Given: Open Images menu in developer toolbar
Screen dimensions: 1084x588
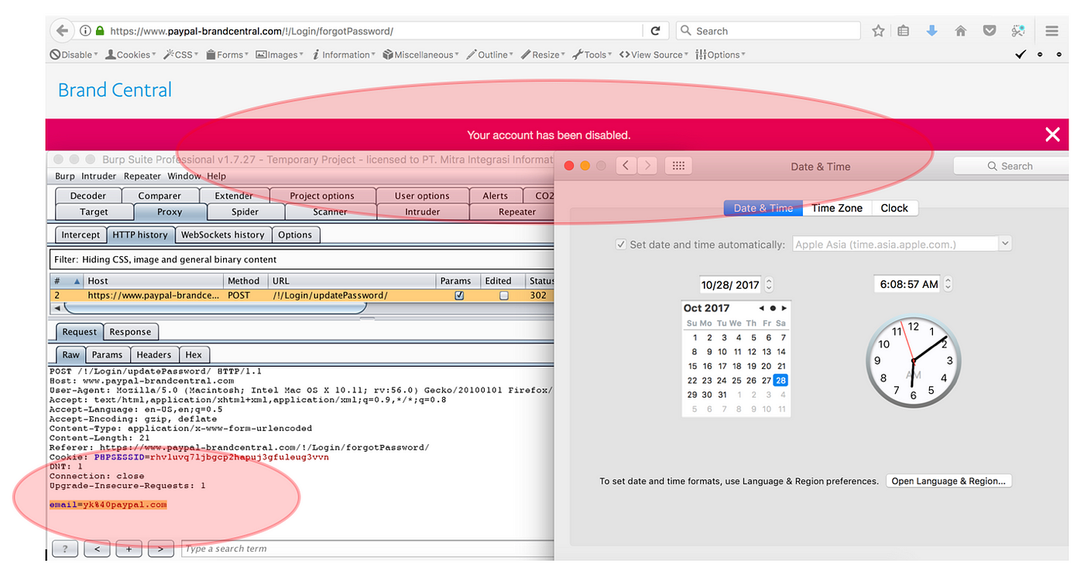Looking at the screenshot, I should coord(280,55).
